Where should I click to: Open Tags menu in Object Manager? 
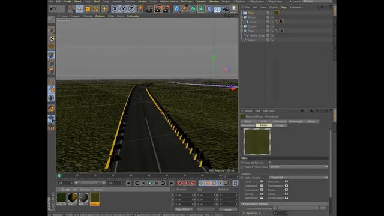pyautogui.click(x=284, y=7)
